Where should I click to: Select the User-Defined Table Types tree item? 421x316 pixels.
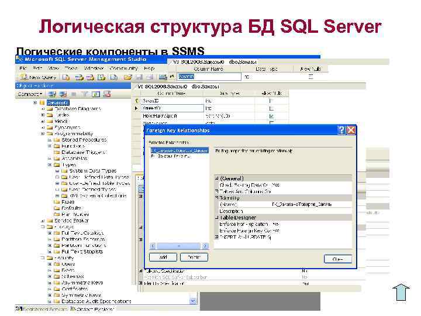tap(99, 183)
